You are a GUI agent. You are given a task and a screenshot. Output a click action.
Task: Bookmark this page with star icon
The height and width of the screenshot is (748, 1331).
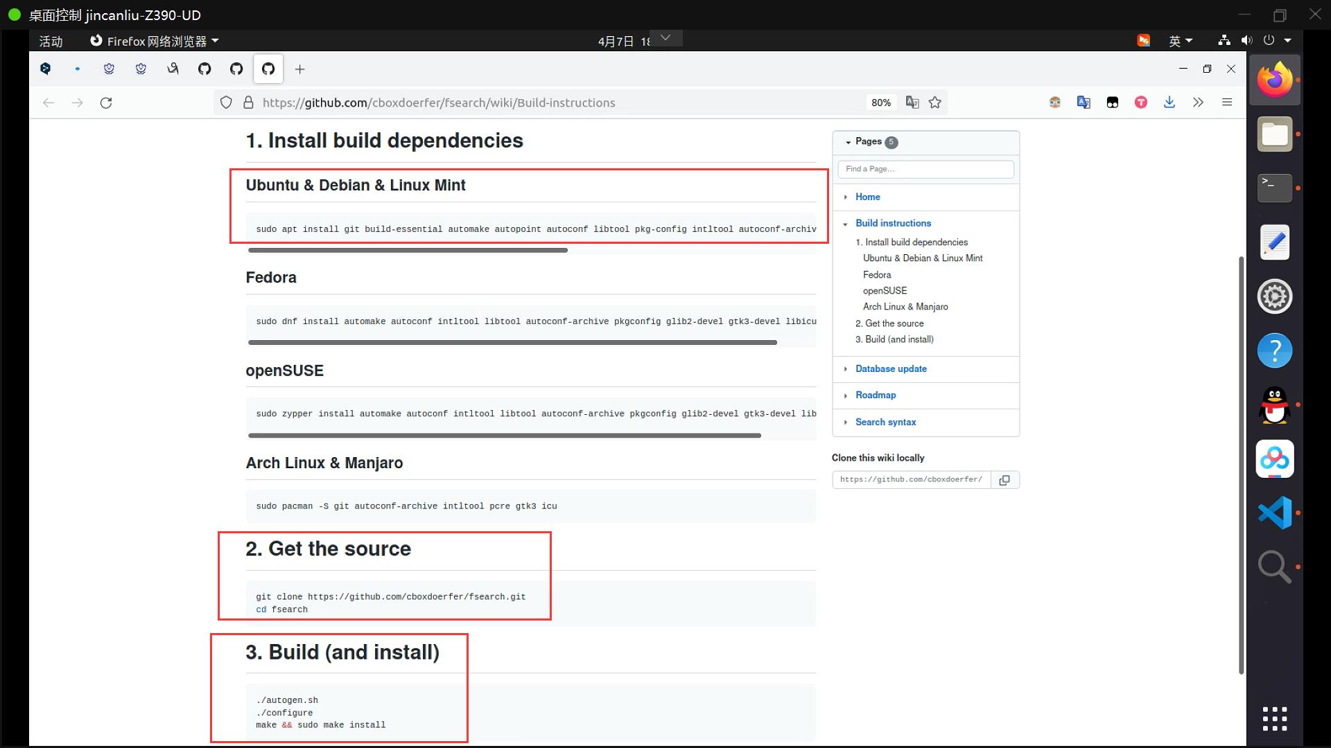pos(935,103)
